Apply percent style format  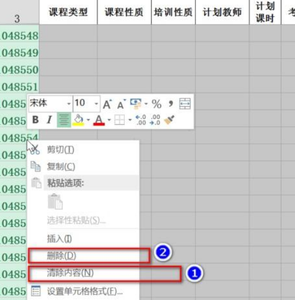click(157, 104)
